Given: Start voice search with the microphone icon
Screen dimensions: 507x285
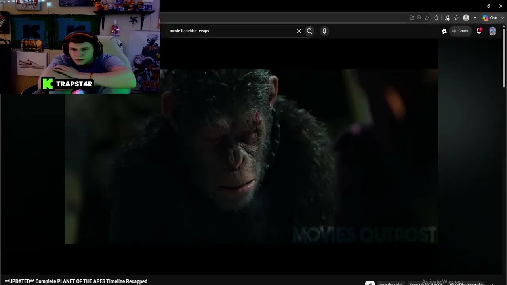Looking at the screenshot, I should tap(324, 31).
